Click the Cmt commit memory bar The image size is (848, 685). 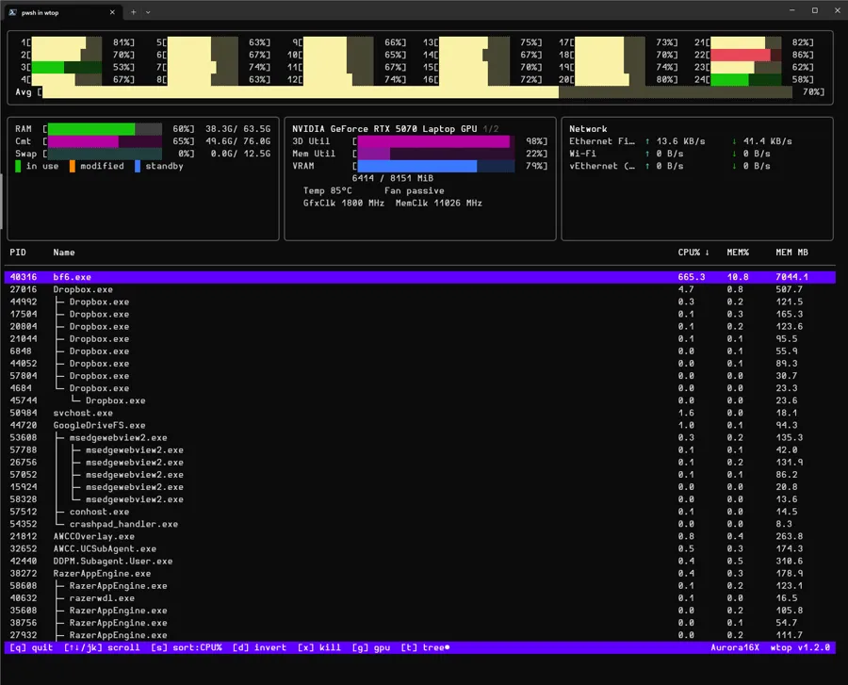[105, 141]
